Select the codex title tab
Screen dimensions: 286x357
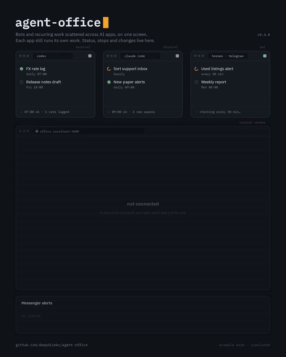coord(53,56)
